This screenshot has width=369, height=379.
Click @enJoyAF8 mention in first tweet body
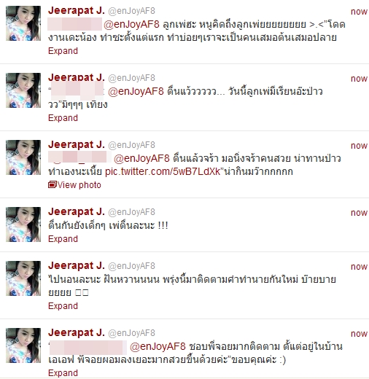(x=131, y=24)
